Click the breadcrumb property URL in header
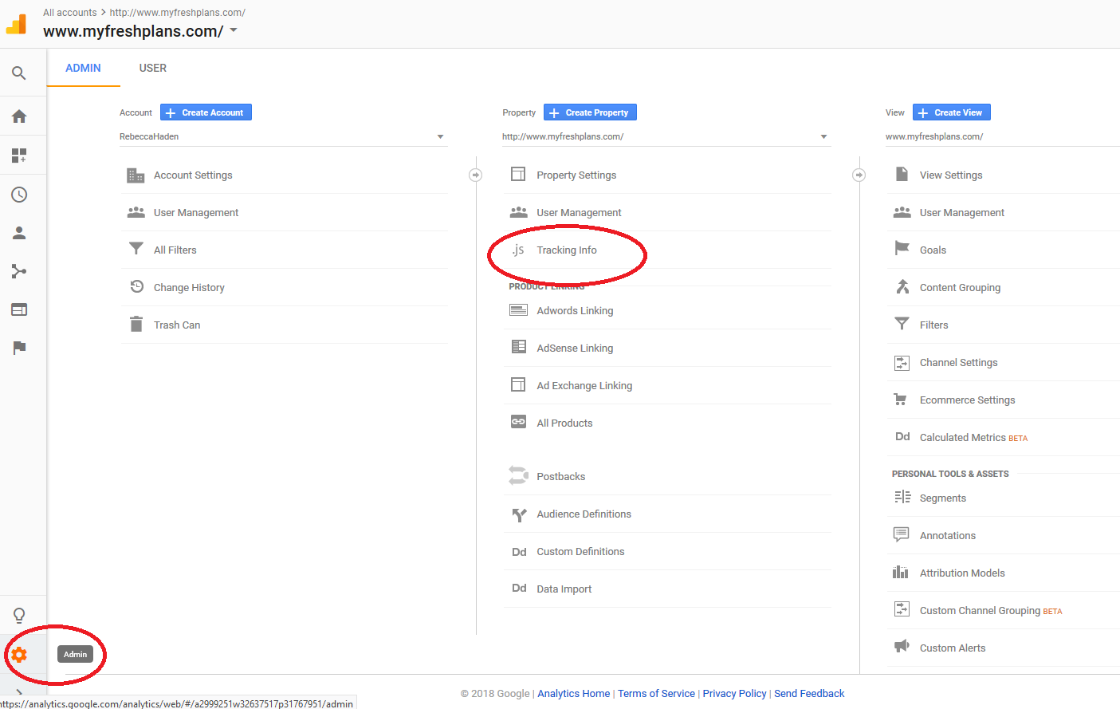Image resolution: width=1120 pixels, height=709 pixels. (x=177, y=12)
